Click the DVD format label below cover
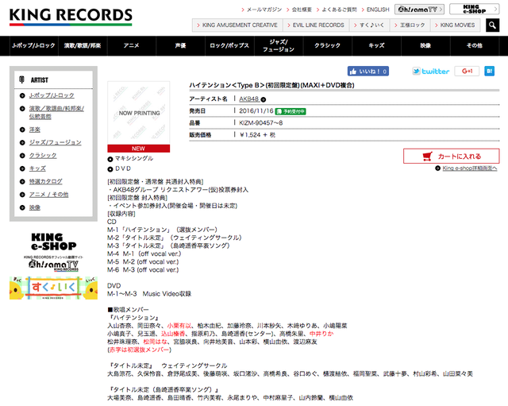Image resolution: width=508 pixels, height=406 pixels. [x=123, y=168]
